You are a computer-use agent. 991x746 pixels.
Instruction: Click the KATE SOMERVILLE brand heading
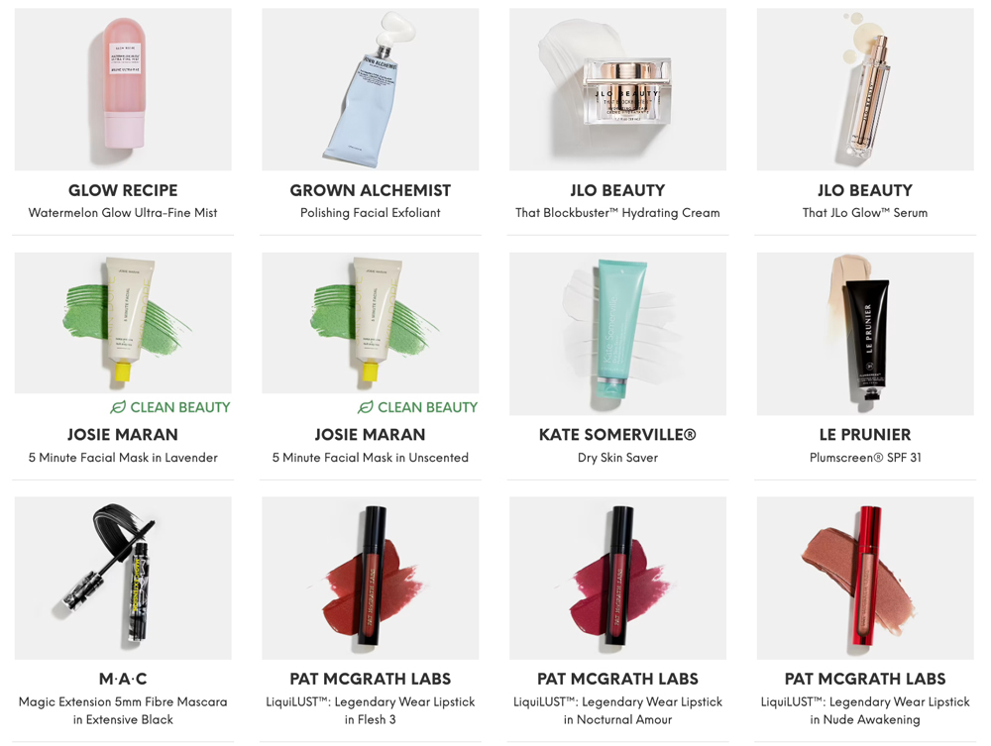click(617, 435)
